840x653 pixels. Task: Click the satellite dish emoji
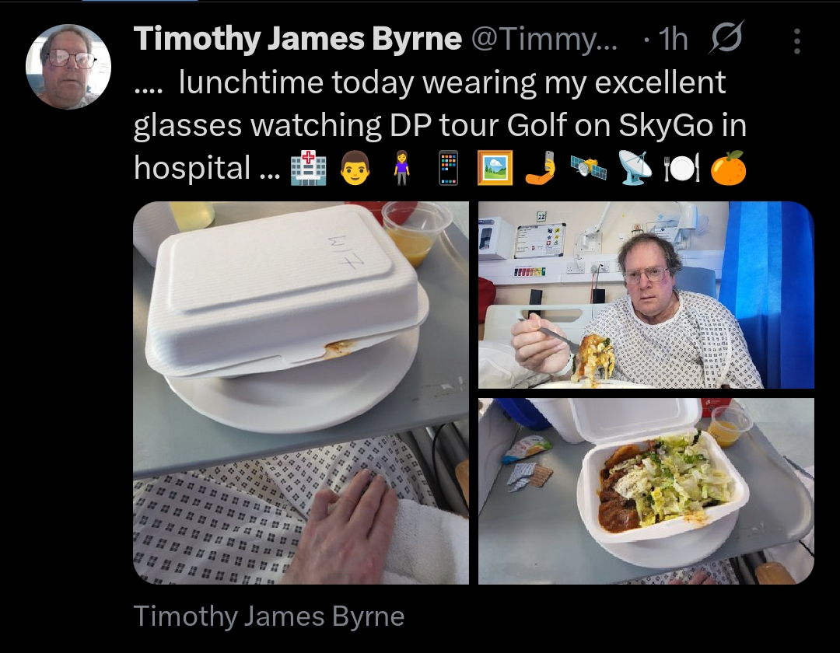635,168
